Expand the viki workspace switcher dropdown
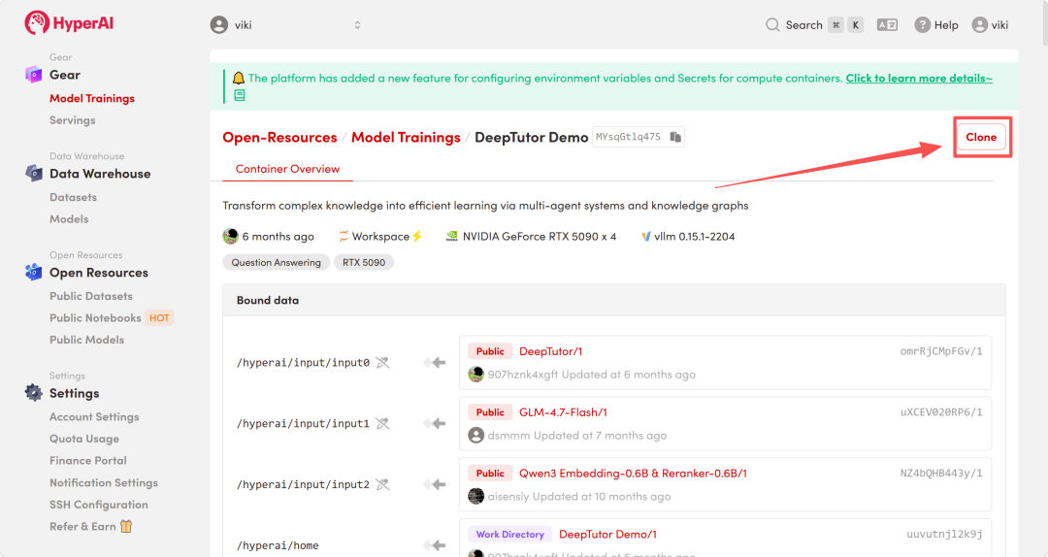 coord(357,24)
